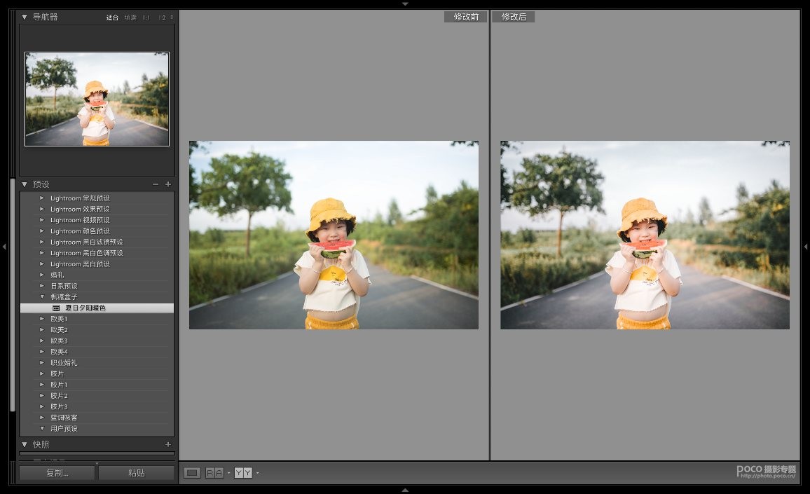Set navigator zoom to 填满 (Fill)

point(130,18)
